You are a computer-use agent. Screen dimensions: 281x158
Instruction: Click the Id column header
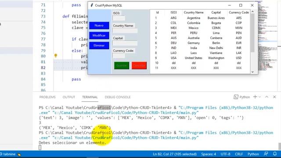[157, 12]
